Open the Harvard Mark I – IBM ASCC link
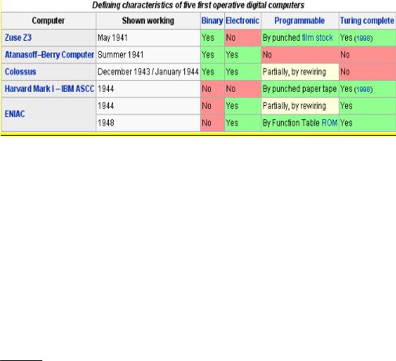The width and height of the screenshot is (396, 361). click(x=49, y=89)
